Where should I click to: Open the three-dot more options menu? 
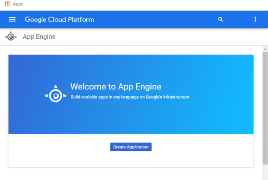255,20
